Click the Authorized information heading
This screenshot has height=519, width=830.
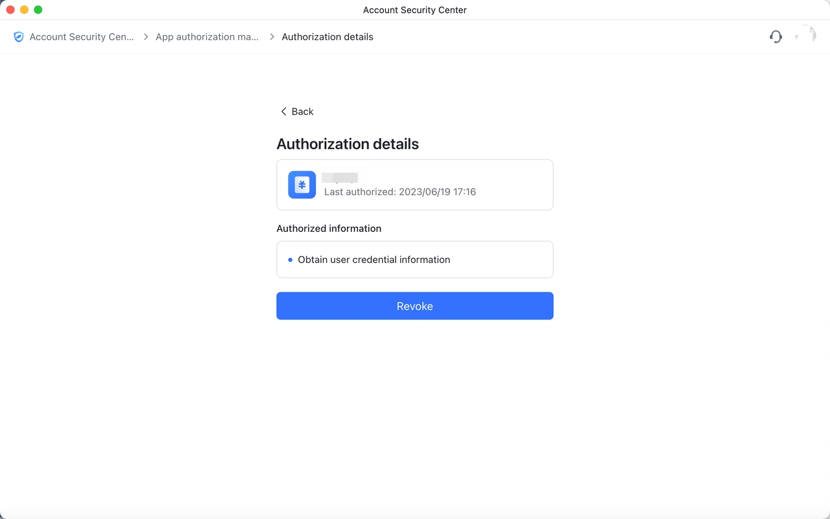click(x=329, y=228)
